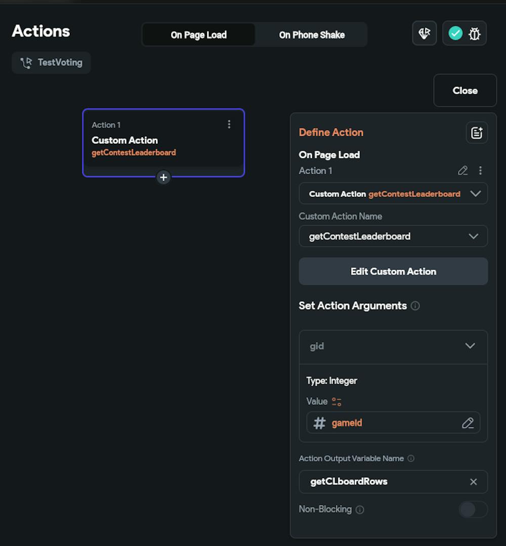Toggle the Non-Blocking switch
The height and width of the screenshot is (546, 506).
(473, 509)
